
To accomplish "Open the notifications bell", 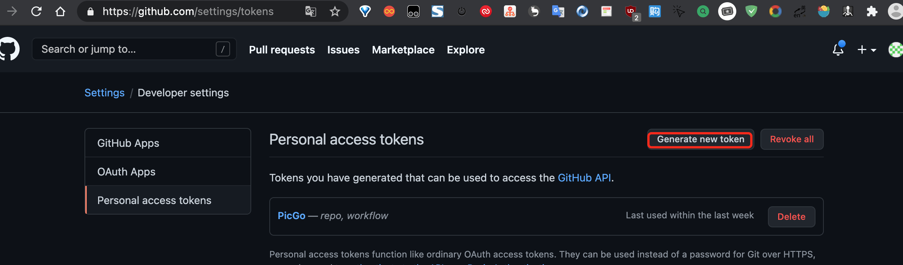I will (838, 49).
